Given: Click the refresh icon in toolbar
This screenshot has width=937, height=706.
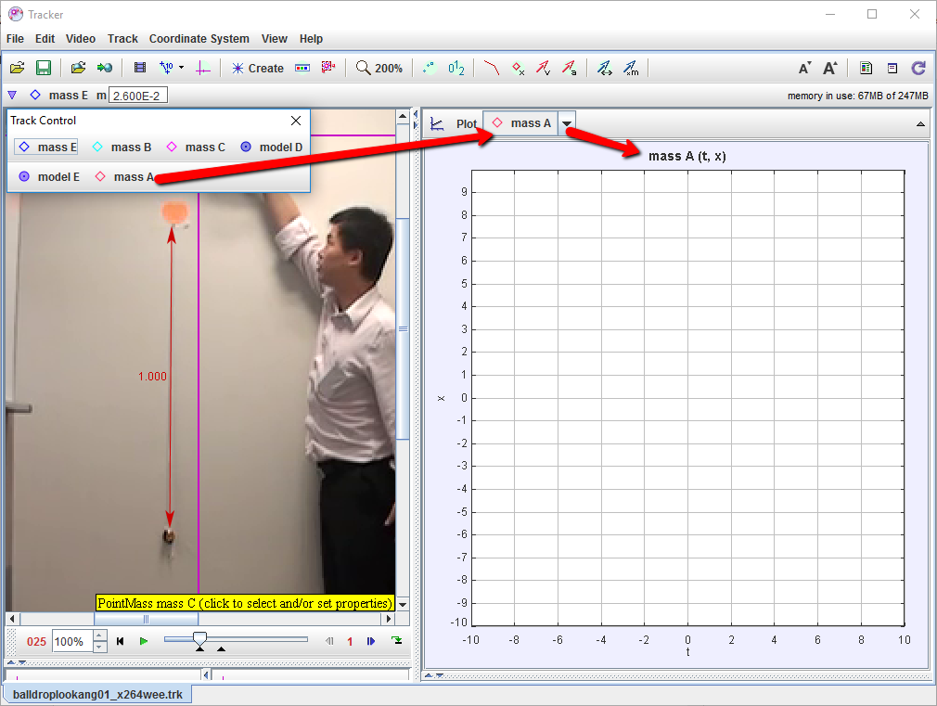Looking at the screenshot, I should pyautogui.click(x=918, y=68).
